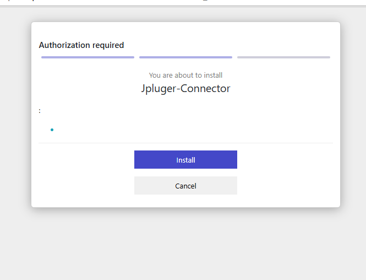
Task: Click the divider line above Install
Action: [x=185, y=143]
